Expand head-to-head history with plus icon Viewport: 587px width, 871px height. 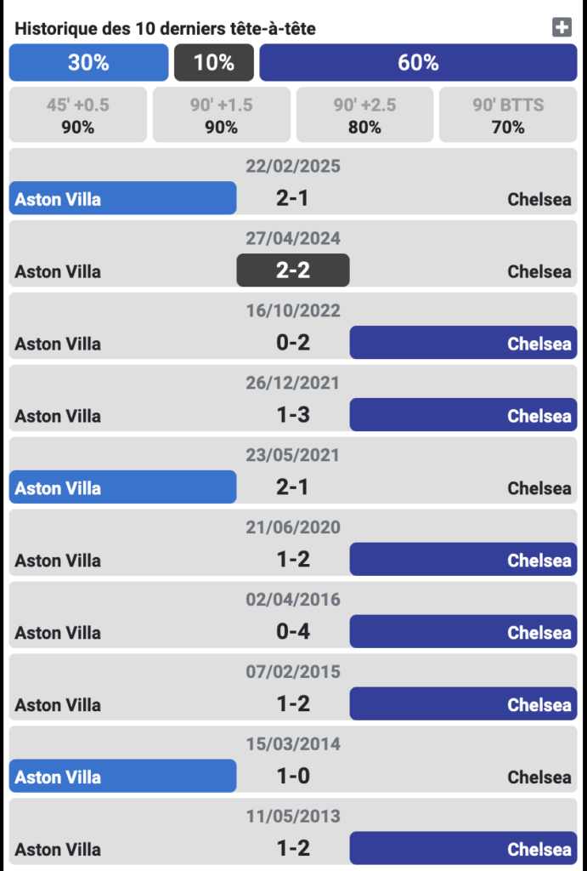pyautogui.click(x=562, y=27)
